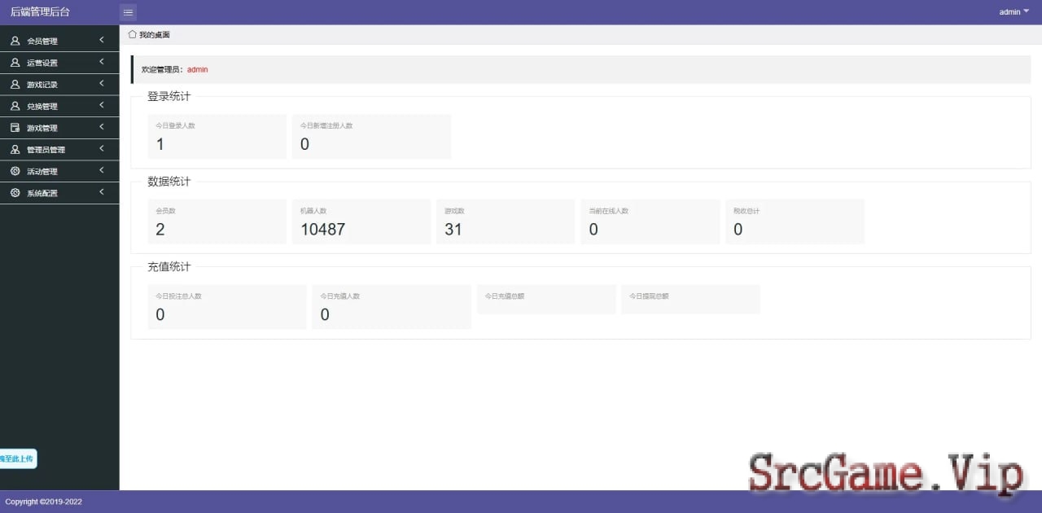Expand the 运营设置 chevron
Image resolution: width=1042 pixels, height=513 pixels.
[102, 62]
